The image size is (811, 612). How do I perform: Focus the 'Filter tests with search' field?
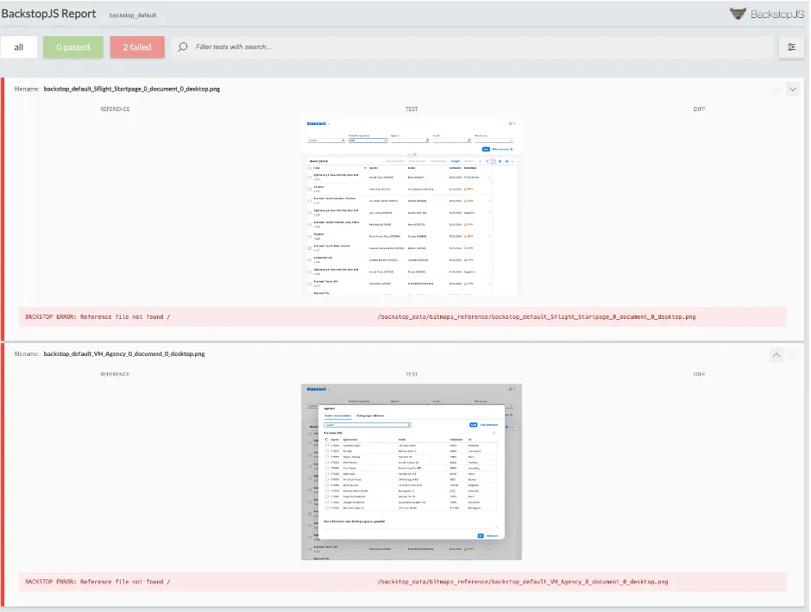pos(475,47)
